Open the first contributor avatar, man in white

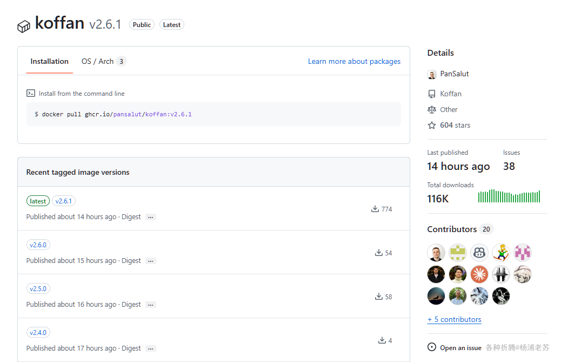436,253
